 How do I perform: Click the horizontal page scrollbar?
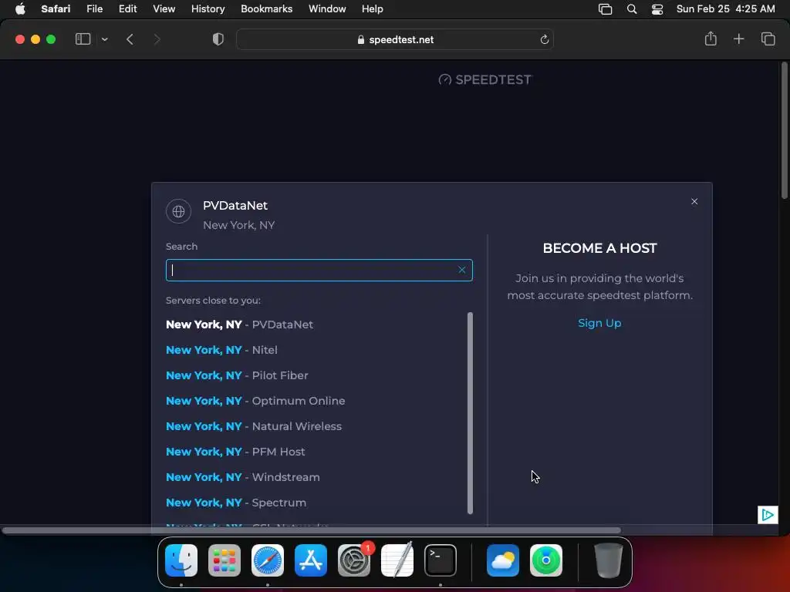pos(312,530)
